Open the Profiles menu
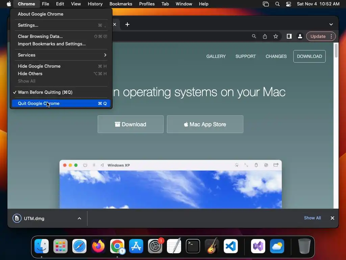The height and width of the screenshot is (260, 346). tap(147, 4)
